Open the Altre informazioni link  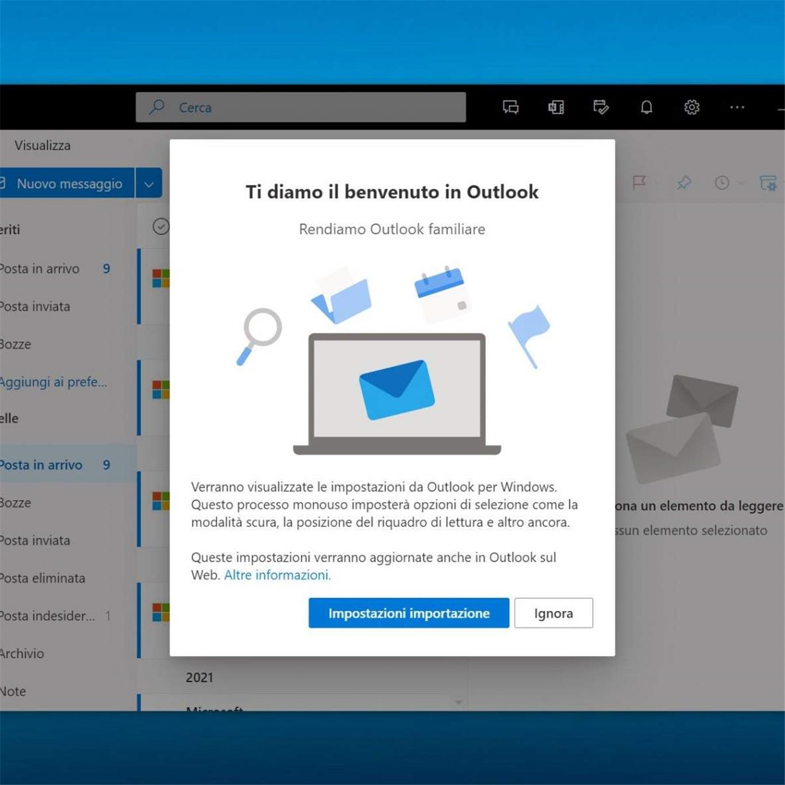coord(277,575)
